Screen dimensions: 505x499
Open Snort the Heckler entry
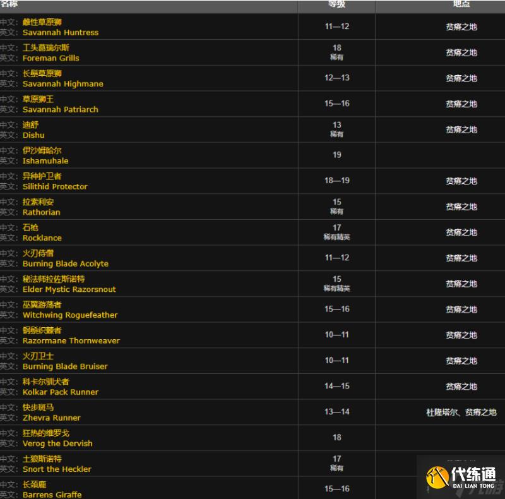[57, 469]
